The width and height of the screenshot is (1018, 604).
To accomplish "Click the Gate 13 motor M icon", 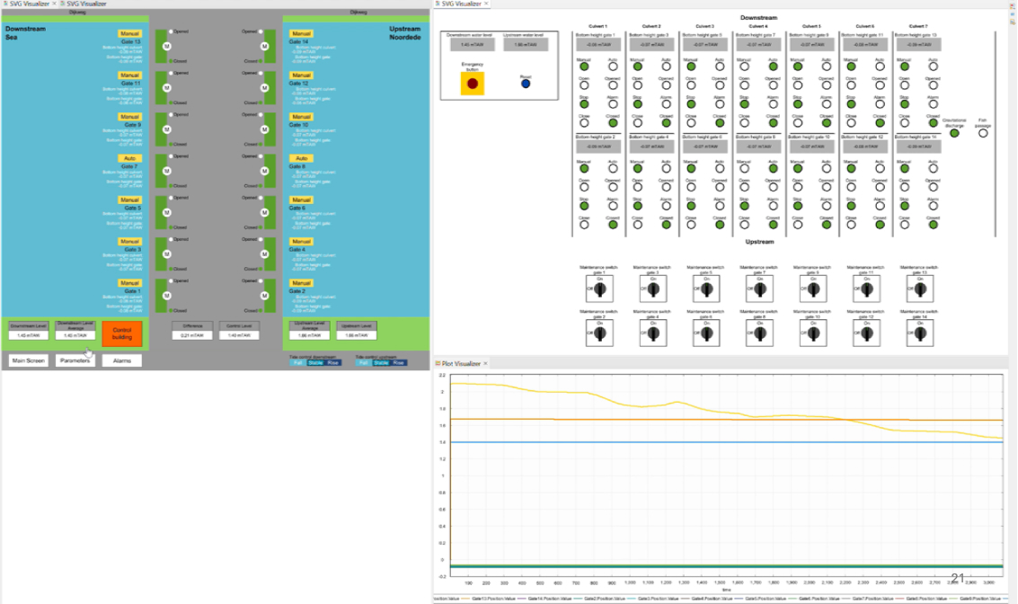I will click(166, 46).
